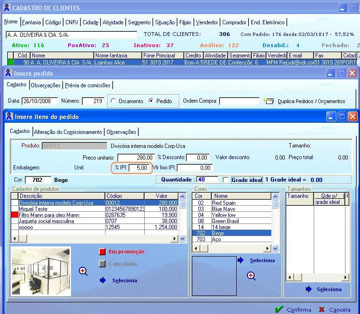Click Insere pedido window title icon
The height and width of the screenshot is (314, 360).
pos(8,73)
